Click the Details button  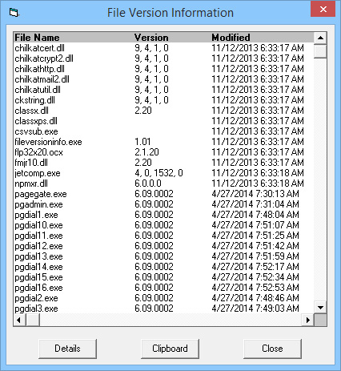pos(67,349)
